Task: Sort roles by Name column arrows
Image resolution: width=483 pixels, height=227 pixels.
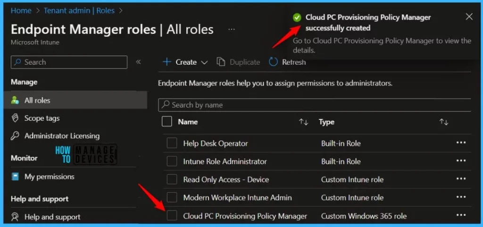Action: (303, 122)
